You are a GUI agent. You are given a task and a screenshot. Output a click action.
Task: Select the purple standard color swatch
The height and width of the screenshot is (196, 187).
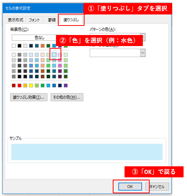(x=66, y=86)
